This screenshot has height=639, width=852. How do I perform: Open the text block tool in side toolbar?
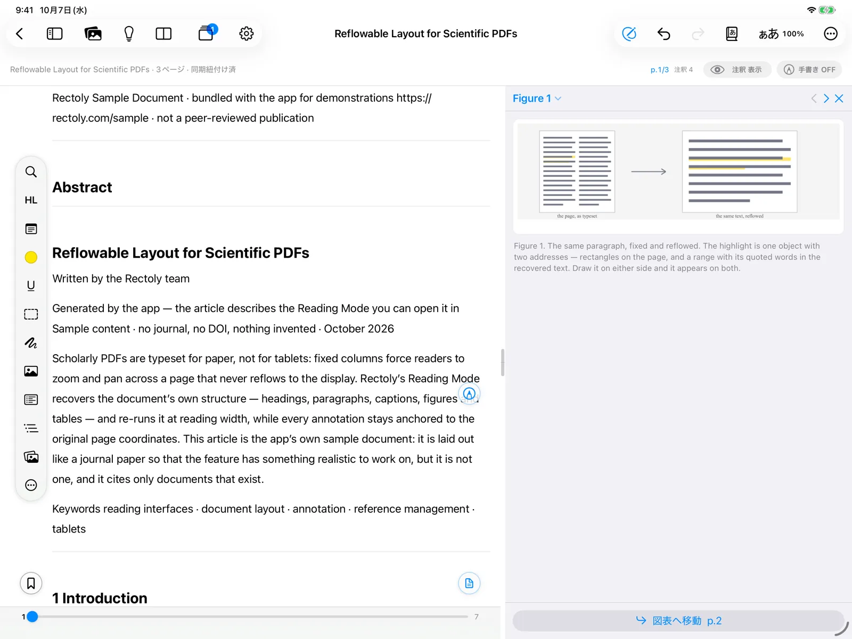click(x=31, y=400)
